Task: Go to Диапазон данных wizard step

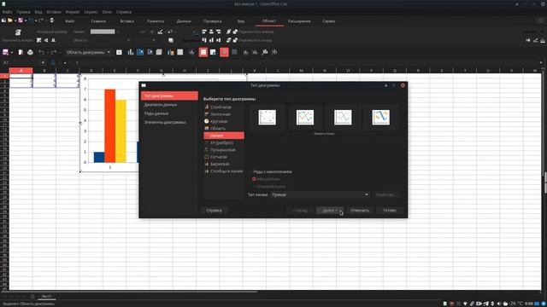Action: pos(169,105)
